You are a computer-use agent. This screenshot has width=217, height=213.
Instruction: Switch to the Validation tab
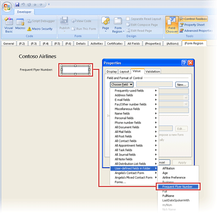tap(153, 71)
